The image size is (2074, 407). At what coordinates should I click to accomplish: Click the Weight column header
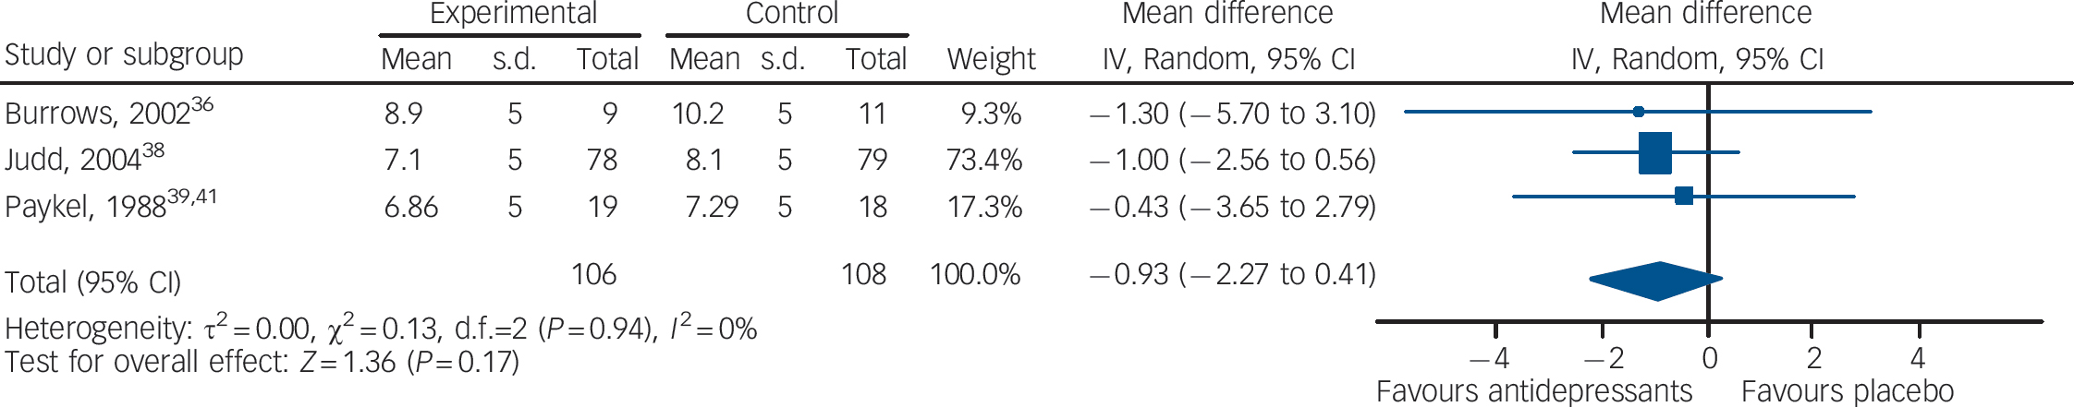[991, 59]
